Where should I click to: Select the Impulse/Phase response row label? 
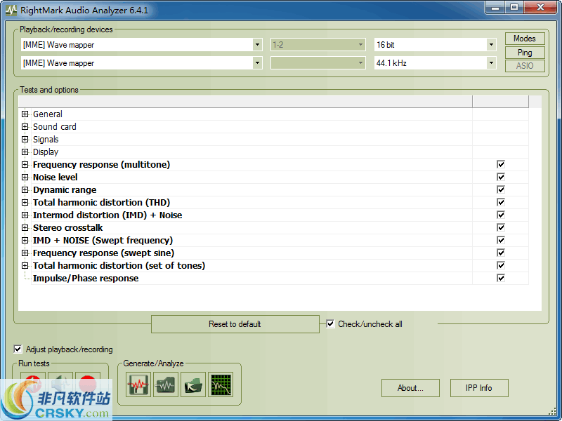[86, 278]
